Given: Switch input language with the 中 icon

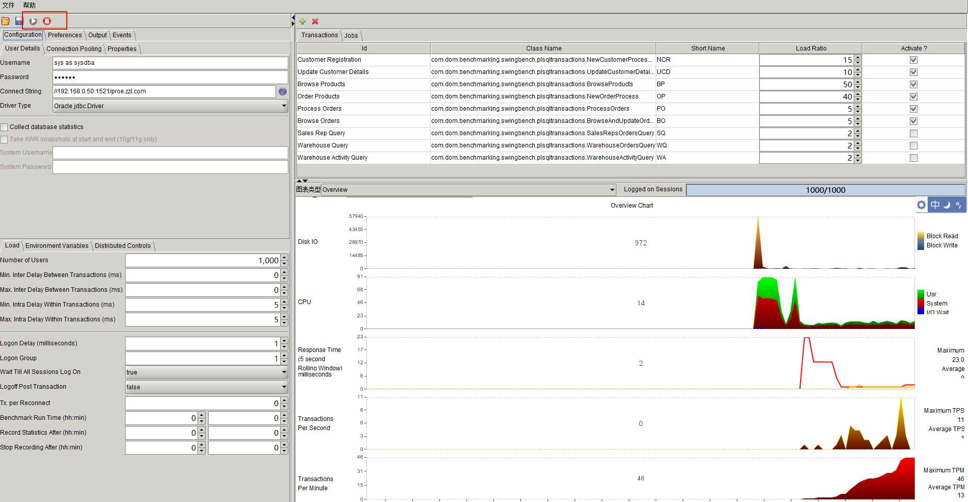Looking at the screenshot, I should [935, 205].
